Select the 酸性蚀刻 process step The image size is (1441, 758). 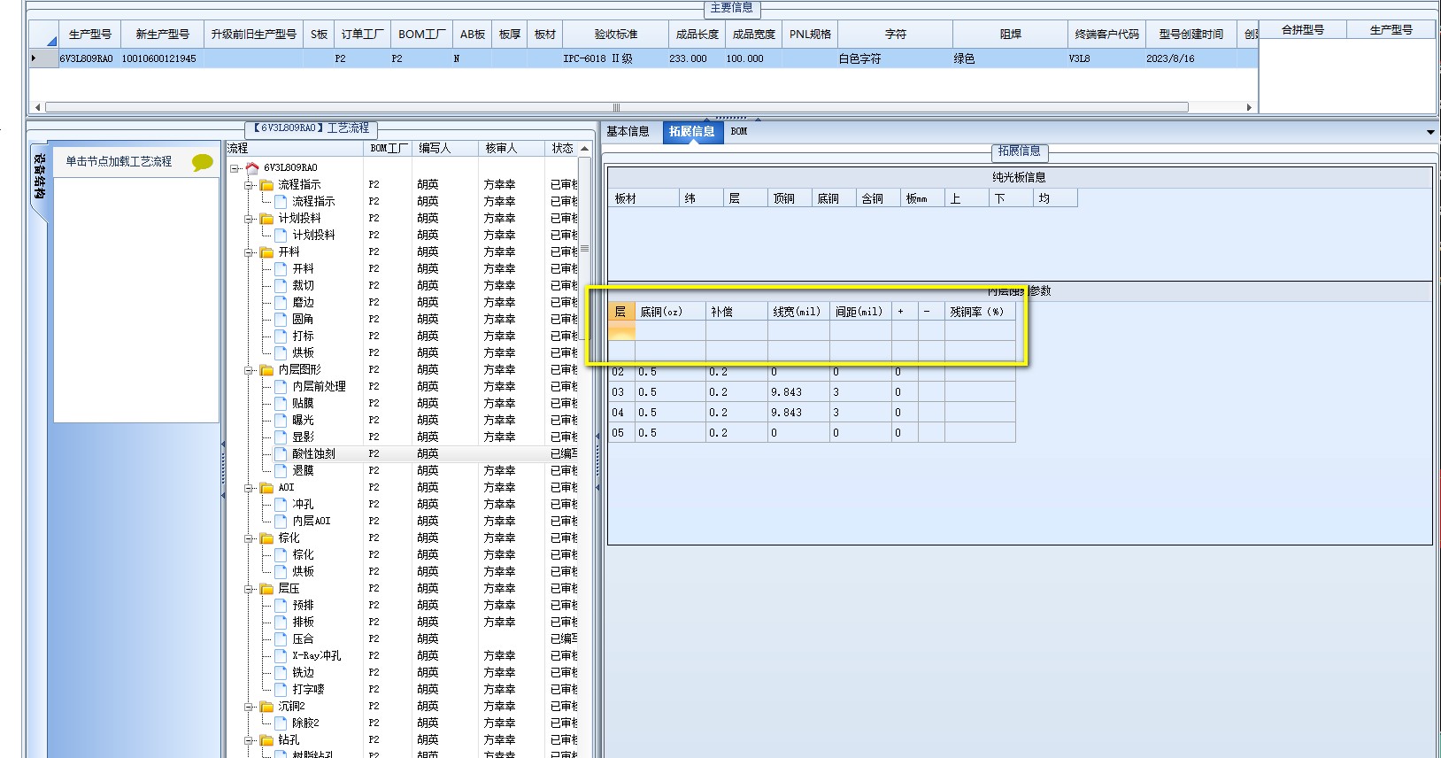point(313,453)
